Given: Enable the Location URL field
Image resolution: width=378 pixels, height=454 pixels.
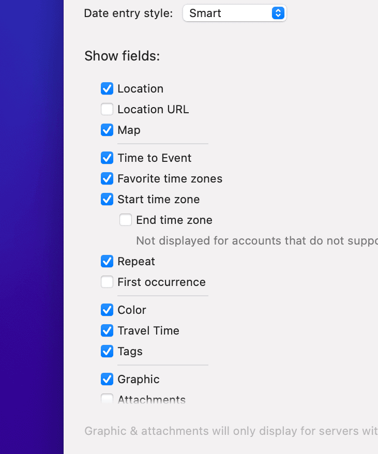Looking at the screenshot, I should click(x=107, y=109).
